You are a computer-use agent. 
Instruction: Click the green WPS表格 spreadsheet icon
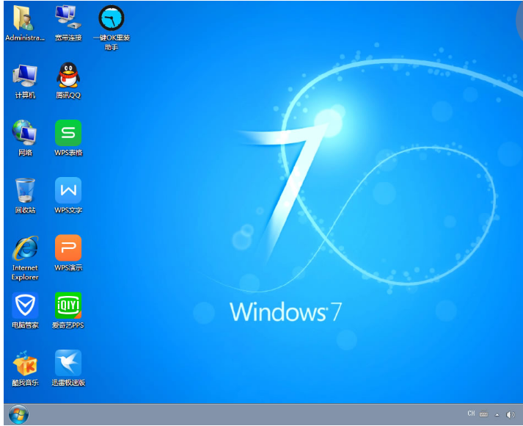pos(67,133)
